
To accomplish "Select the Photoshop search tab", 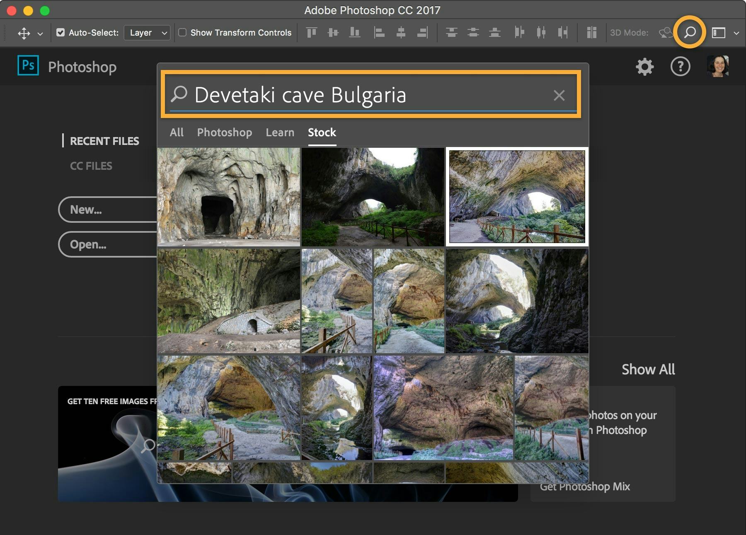I will coord(224,133).
